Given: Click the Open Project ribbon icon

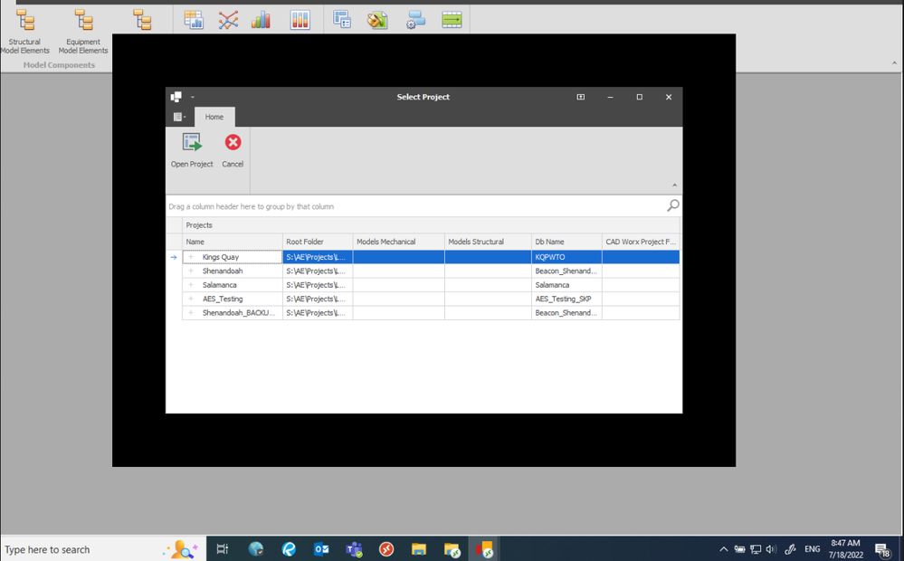Looking at the screenshot, I should click(192, 142).
